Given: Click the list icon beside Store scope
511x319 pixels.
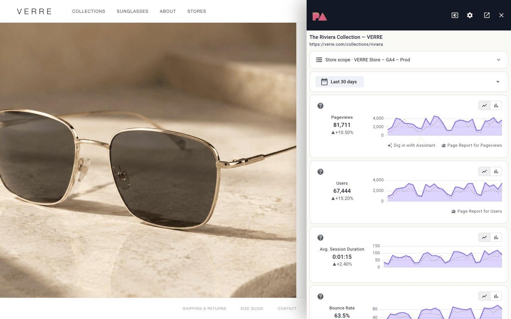Looking at the screenshot, I should click(319, 60).
